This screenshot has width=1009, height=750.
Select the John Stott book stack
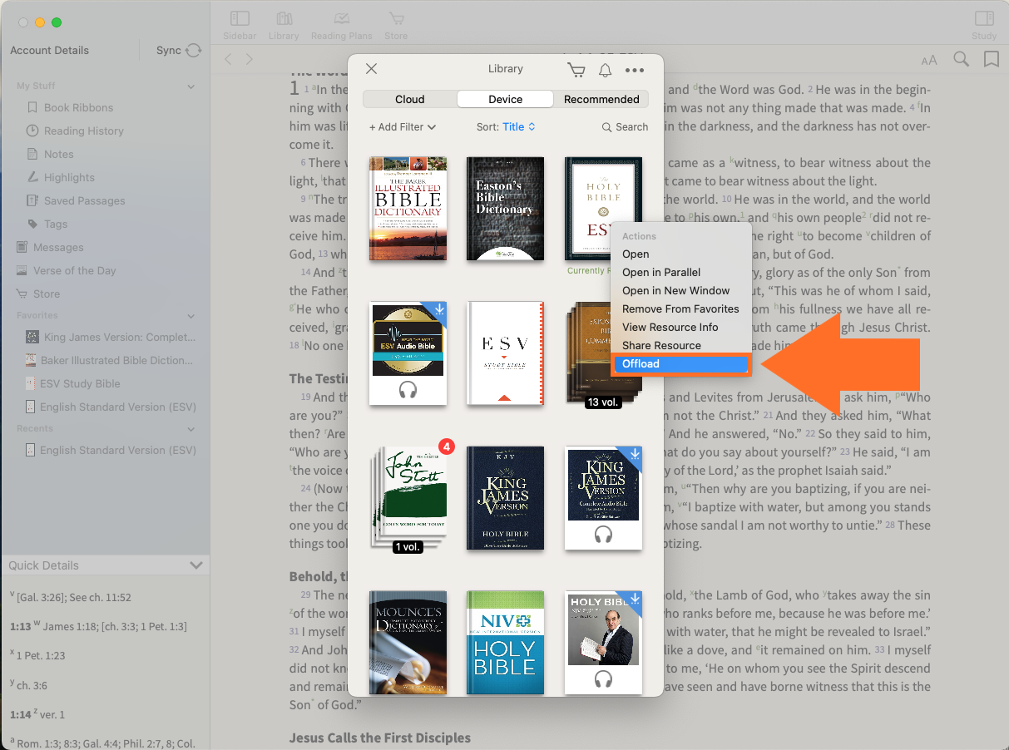(408, 498)
